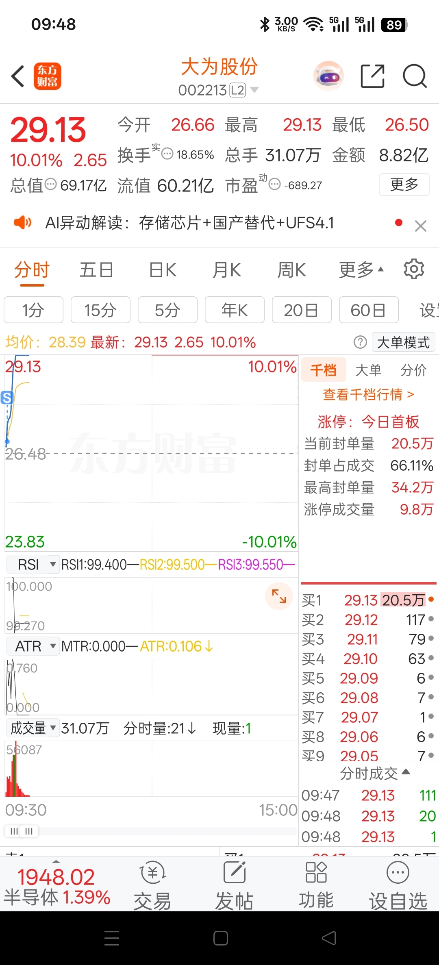Screen dimensions: 439x965
Task: Switch to 日K tab
Action: click(163, 270)
